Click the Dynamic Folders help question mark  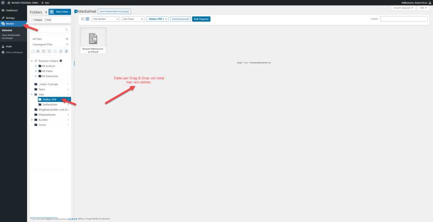tap(61, 61)
